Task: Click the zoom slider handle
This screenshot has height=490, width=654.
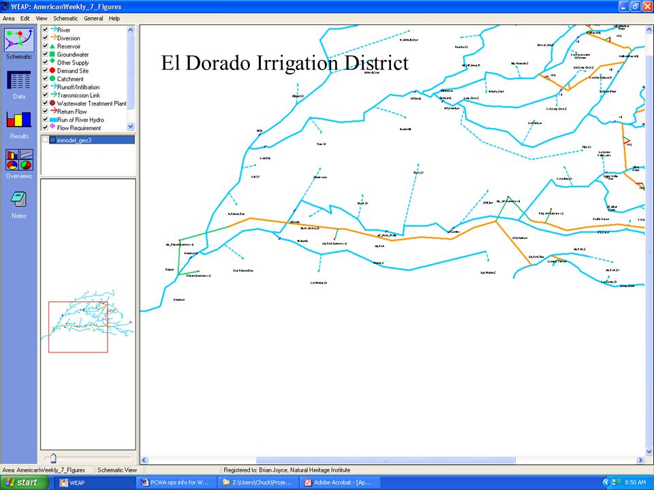Action: coord(53,458)
